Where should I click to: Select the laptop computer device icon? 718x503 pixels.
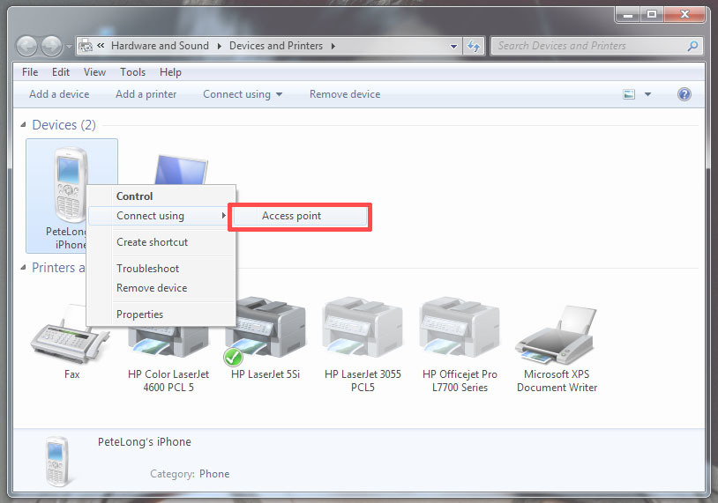coord(182,169)
